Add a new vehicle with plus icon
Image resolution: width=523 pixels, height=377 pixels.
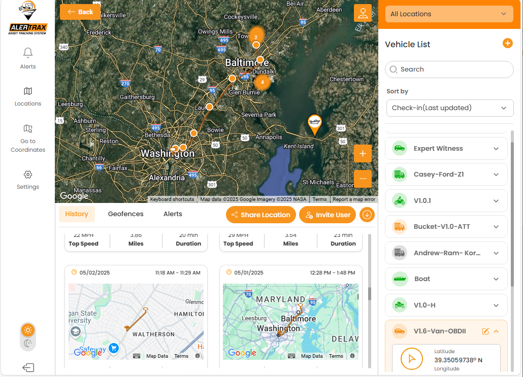[x=507, y=44]
